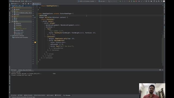Click the Search Everywhere magnifier icon
The height and width of the screenshot is (98, 174).
pos(162,1)
